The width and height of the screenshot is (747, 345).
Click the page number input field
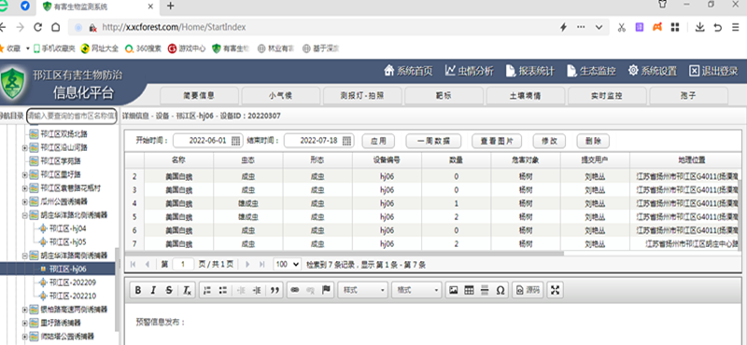[x=183, y=264]
